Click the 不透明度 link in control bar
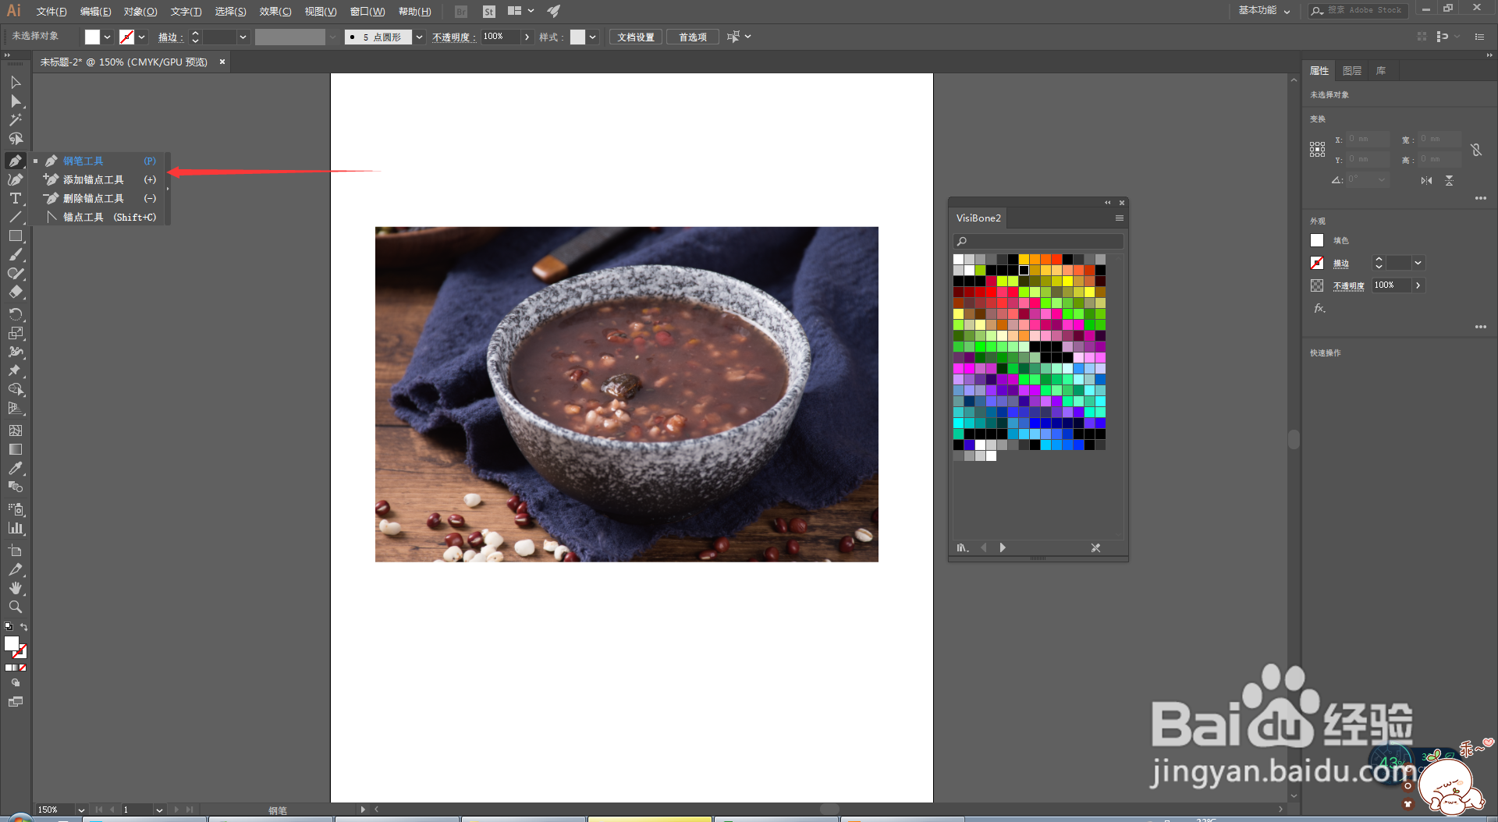The height and width of the screenshot is (822, 1498). tap(454, 37)
